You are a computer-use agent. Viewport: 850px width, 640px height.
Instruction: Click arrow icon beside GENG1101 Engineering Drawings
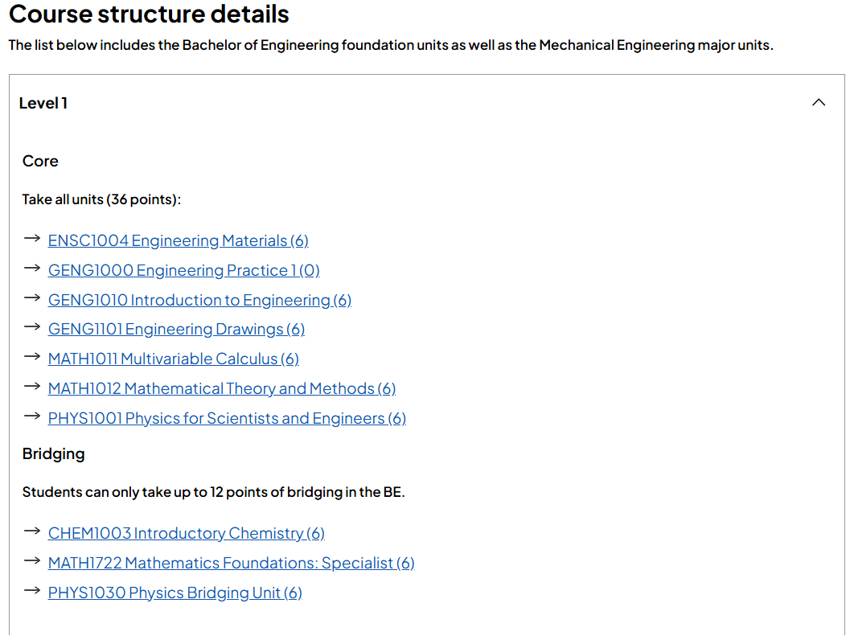[32, 327]
